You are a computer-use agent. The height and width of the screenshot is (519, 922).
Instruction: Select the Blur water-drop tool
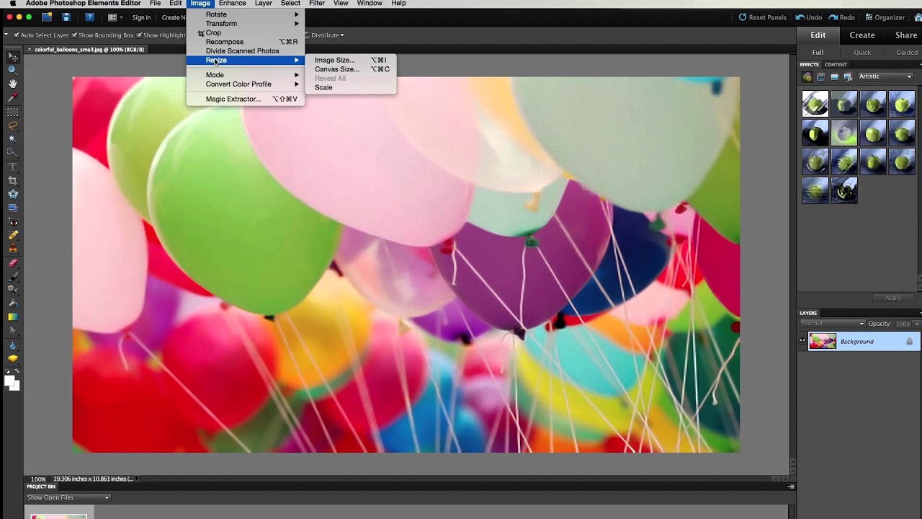[13, 346]
